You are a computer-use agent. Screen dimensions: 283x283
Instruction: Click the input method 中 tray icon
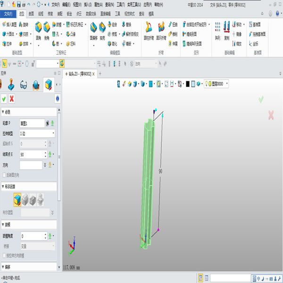[x=258, y=278]
